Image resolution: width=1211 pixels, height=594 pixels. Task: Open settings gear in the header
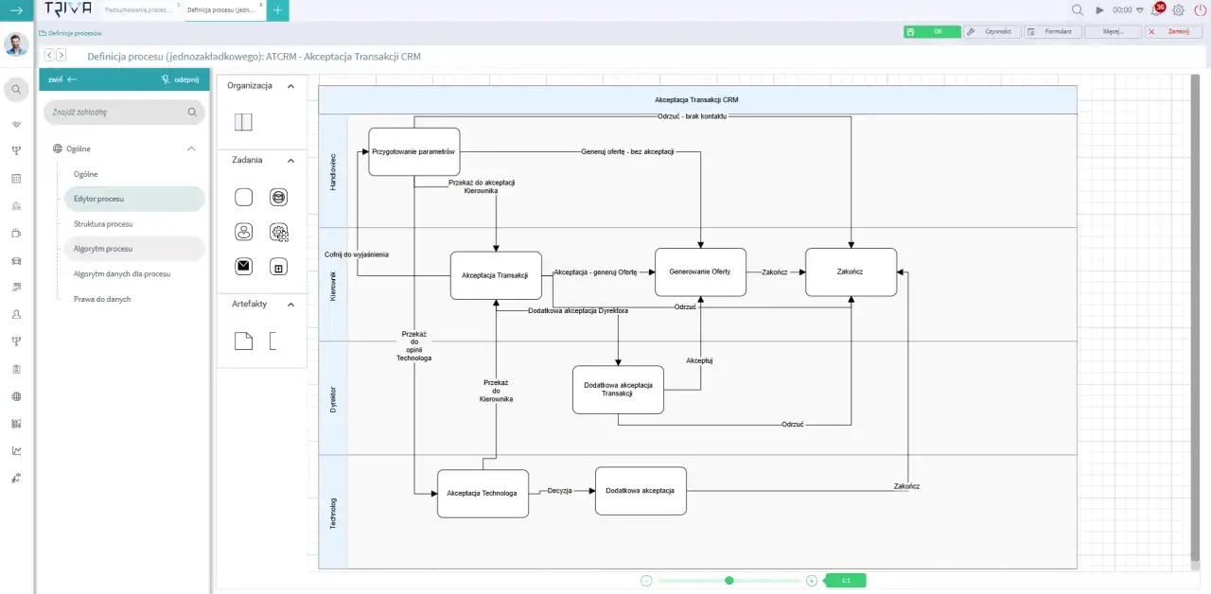[1178, 10]
